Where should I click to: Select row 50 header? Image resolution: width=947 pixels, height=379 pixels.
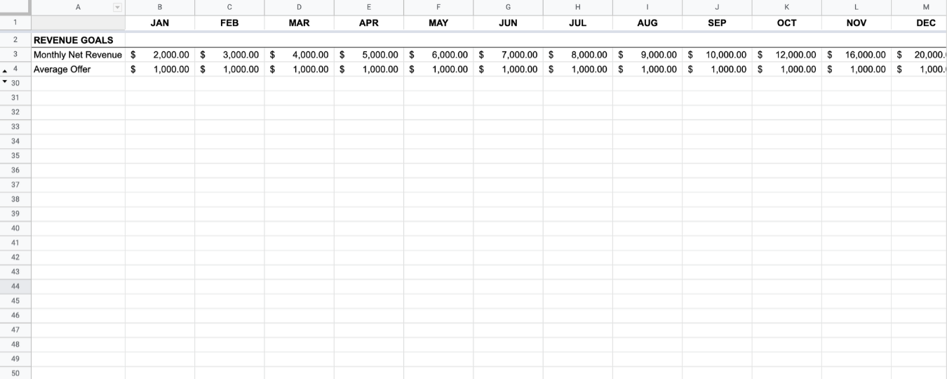[x=15, y=373]
